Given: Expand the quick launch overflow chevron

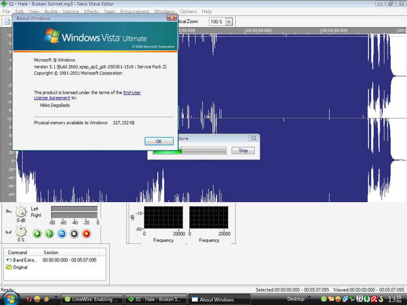Looking at the screenshot, I should click(56, 297).
